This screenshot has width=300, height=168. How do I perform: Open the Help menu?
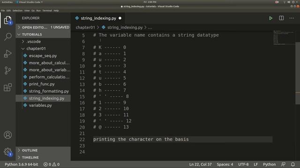tap(56, 10)
